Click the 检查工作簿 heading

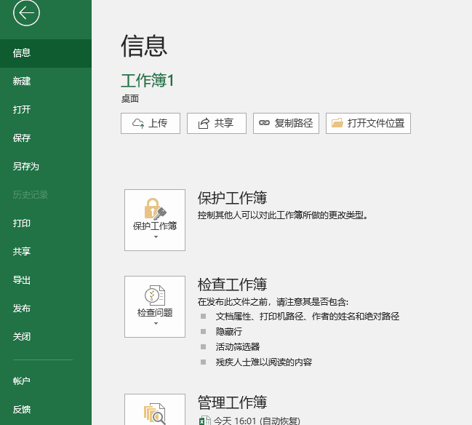point(232,284)
